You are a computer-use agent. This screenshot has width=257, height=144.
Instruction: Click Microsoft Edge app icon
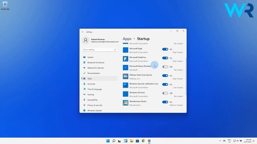pyautogui.click(x=126, y=50)
